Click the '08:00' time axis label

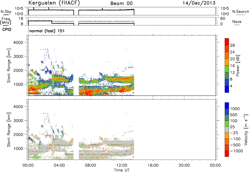point(91,165)
